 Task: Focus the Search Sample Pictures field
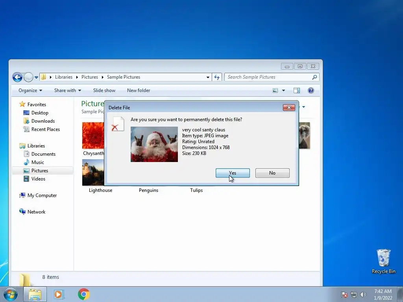pyautogui.click(x=272, y=77)
